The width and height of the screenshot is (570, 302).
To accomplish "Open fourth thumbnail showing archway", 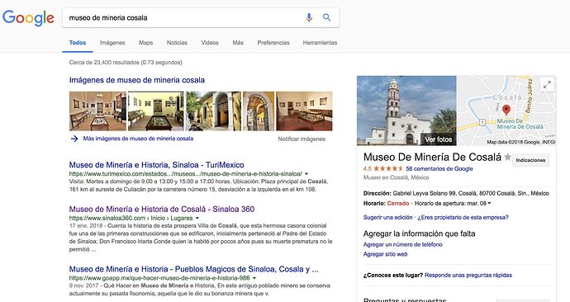I will click(259, 111).
